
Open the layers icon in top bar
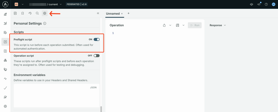[x=251, y=4]
